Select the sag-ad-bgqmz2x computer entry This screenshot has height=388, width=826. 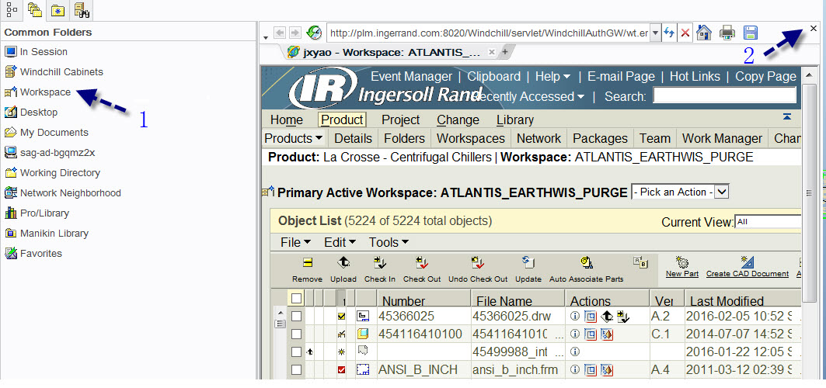pyautogui.click(x=49, y=152)
